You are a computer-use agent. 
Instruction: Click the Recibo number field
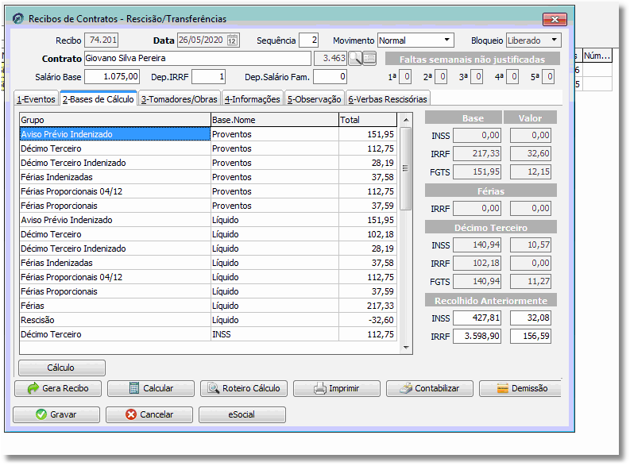[101, 40]
